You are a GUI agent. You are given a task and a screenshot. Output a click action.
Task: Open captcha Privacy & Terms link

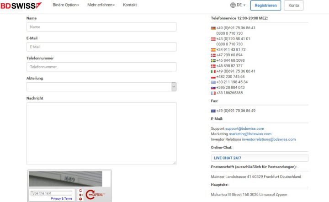click(x=62, y=198)
